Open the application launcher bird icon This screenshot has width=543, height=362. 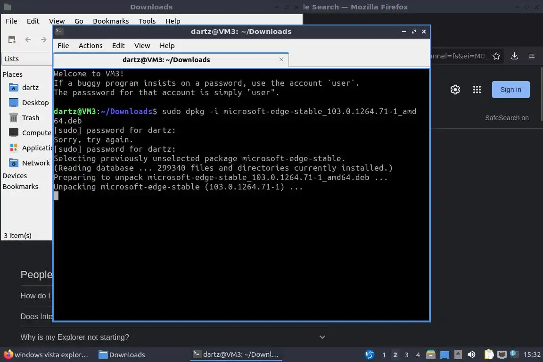pyautogui.click(x=370, y=355)
